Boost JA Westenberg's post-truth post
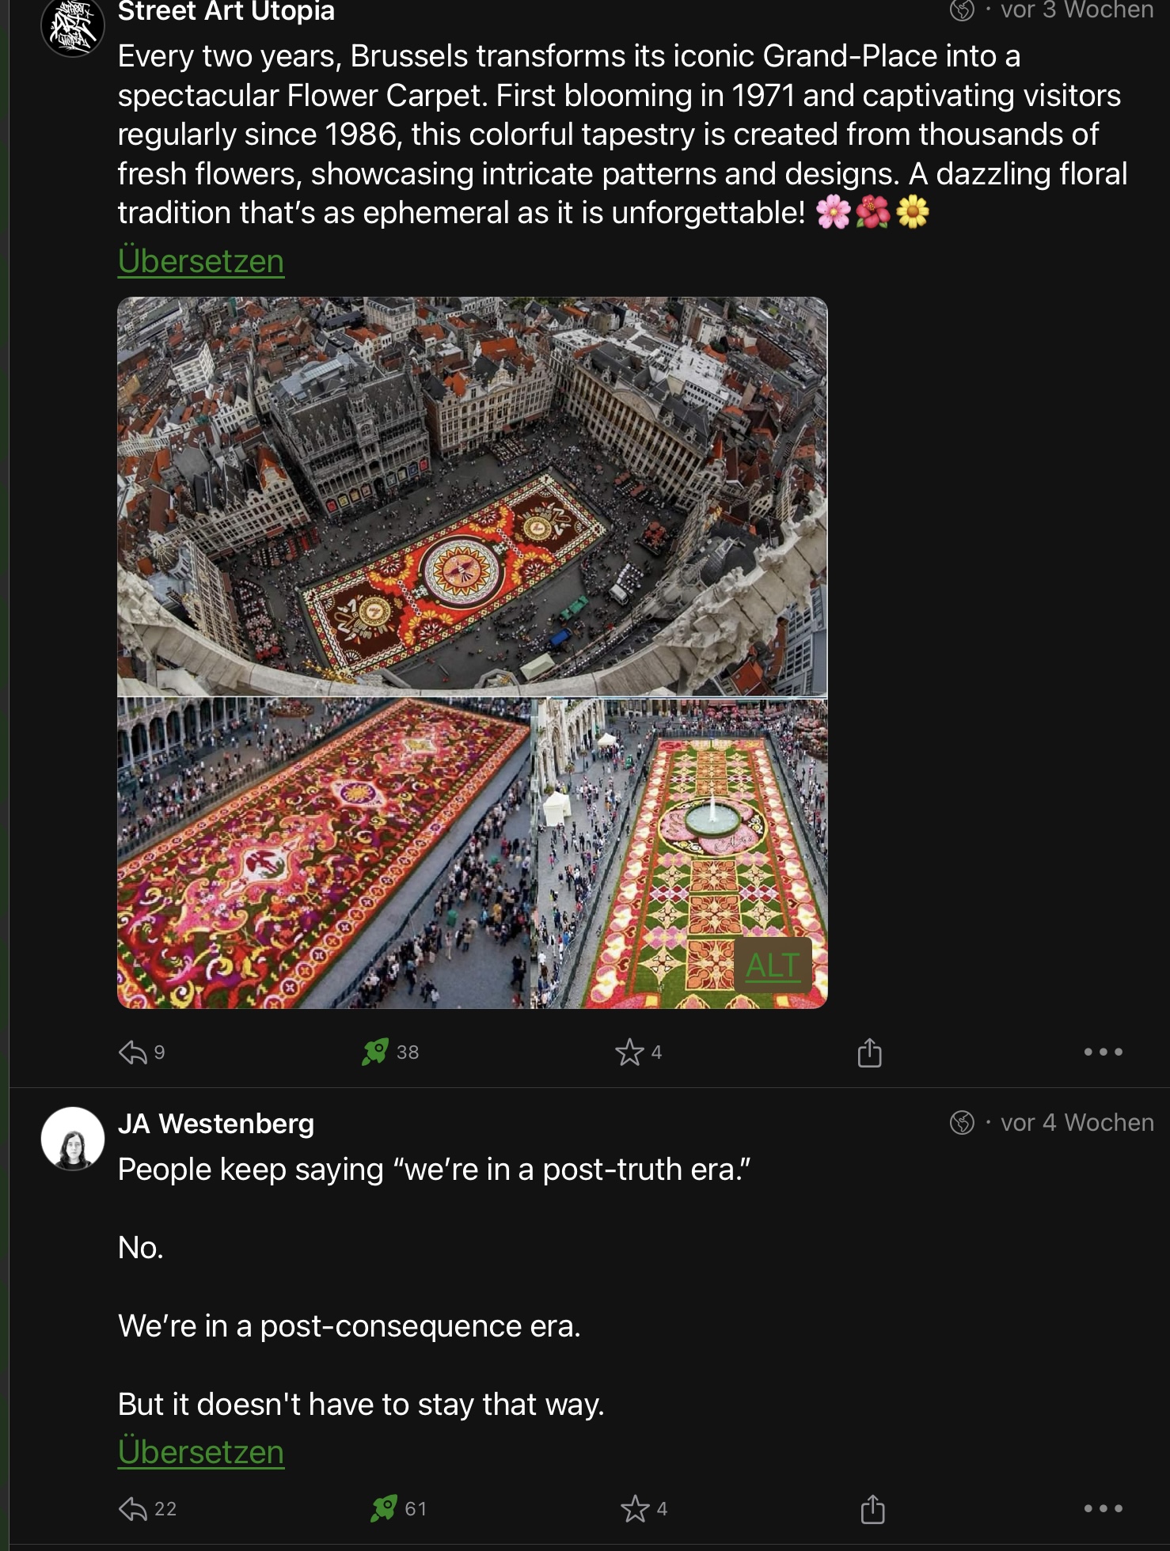This screenshot has height=1551, width=1170. pyautogui.click(x=384, y=1508)
